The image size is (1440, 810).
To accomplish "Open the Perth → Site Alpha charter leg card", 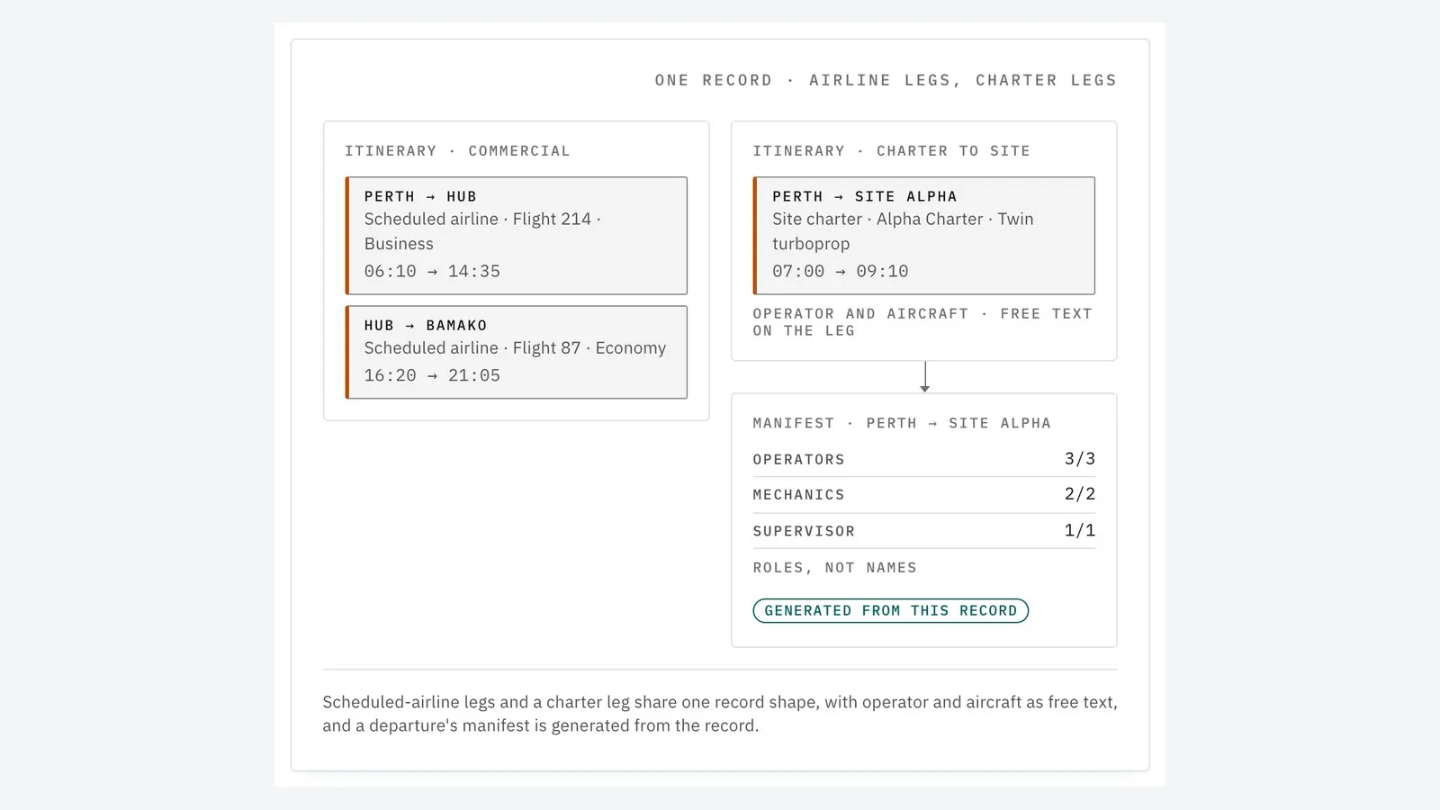I will coord(924,236).
